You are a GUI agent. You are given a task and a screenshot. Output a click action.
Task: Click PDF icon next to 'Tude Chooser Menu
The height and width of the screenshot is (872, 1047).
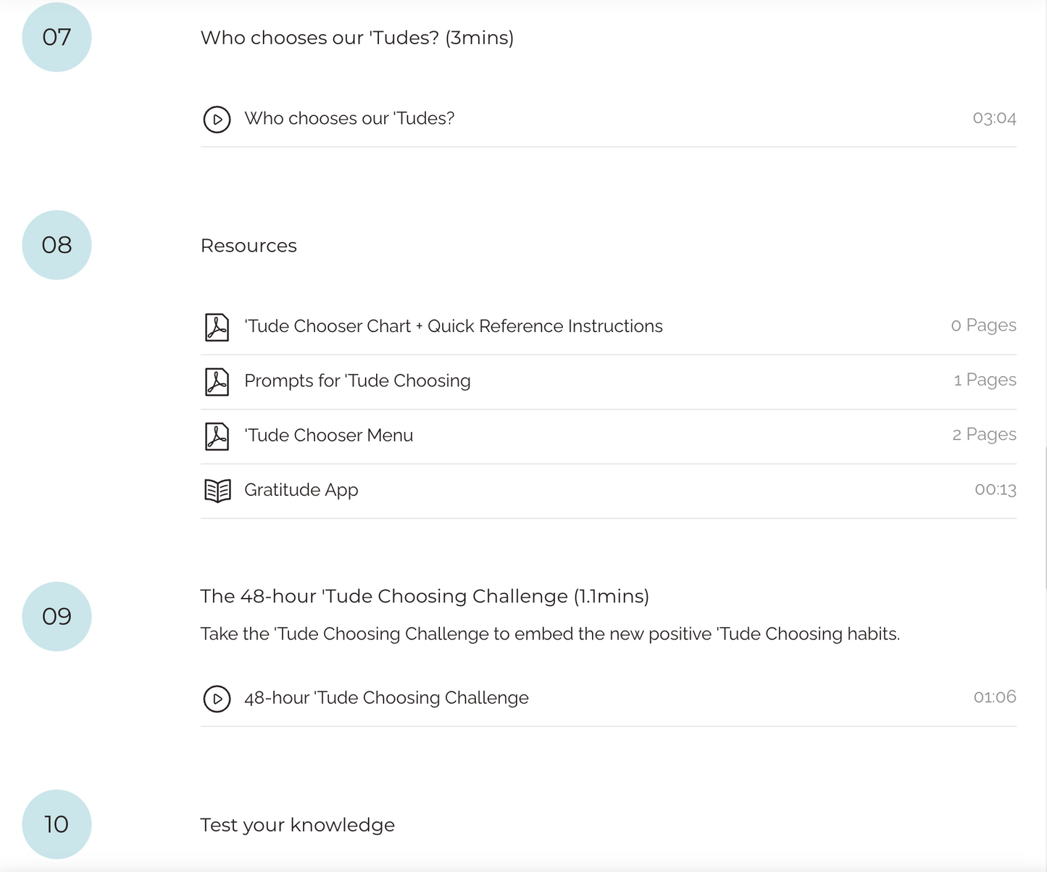click(217, 436)
